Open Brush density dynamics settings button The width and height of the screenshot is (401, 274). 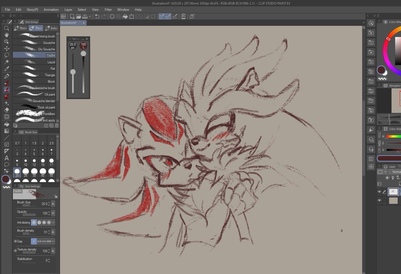53,232
